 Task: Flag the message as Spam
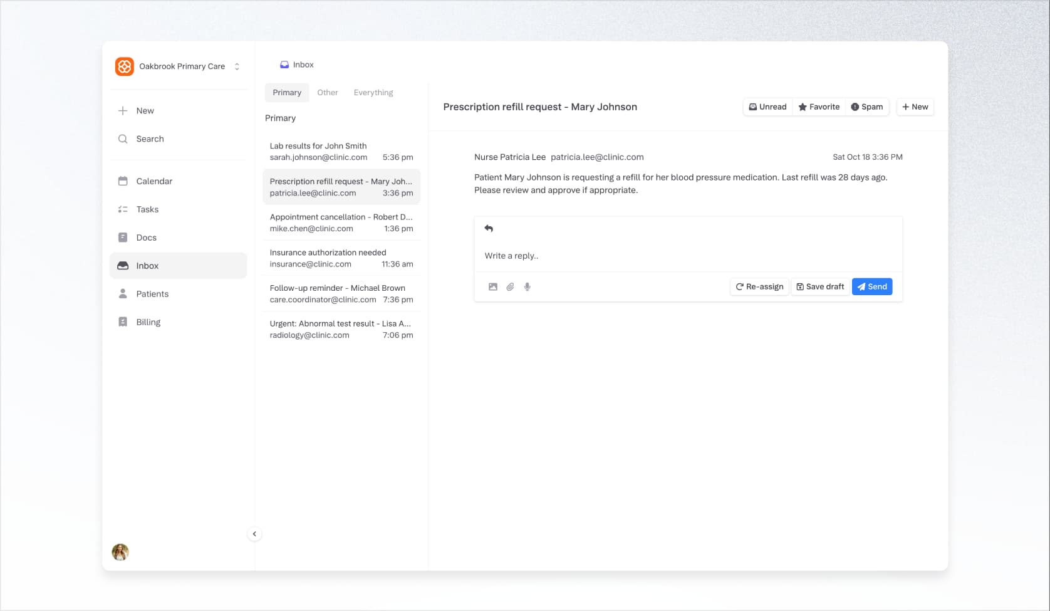[x=866, y=107]
